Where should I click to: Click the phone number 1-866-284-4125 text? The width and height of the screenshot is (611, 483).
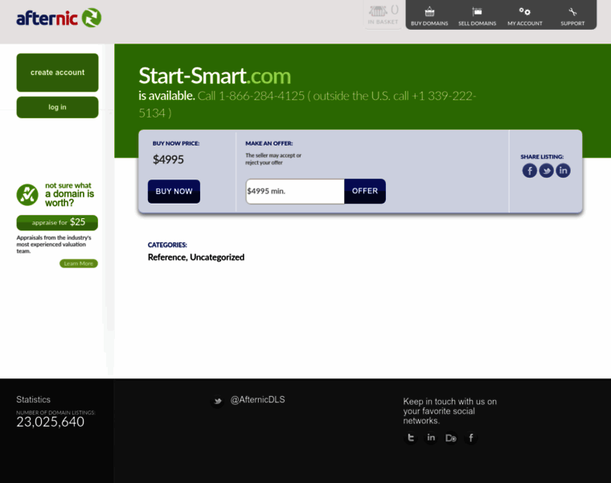click(261, 96)
